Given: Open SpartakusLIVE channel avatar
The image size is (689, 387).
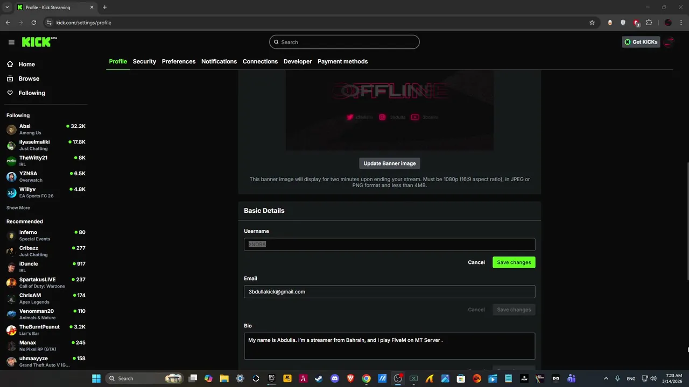Looking at the screenshot, I should (x=11, y=283).
